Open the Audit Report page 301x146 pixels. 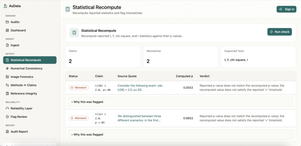tap(30, 131)
